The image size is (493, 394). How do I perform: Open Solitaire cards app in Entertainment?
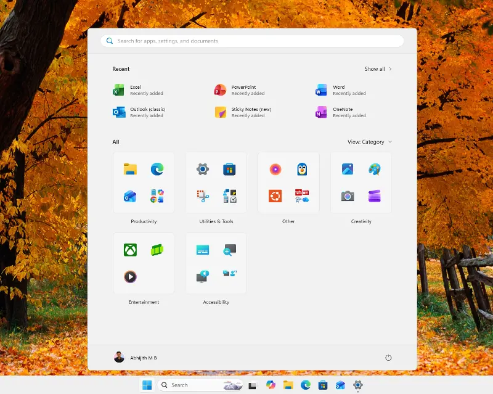tap(157, 250)
